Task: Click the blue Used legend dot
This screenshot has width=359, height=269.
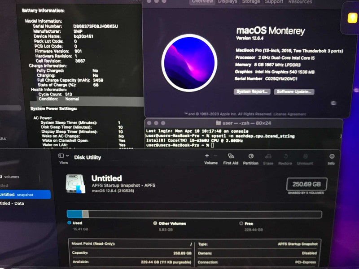Action: pyautogui.click(x=70, y=222)
